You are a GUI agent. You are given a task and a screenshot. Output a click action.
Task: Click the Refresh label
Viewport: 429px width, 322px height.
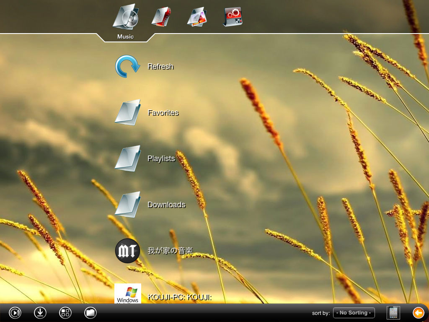tap(160, 67)
